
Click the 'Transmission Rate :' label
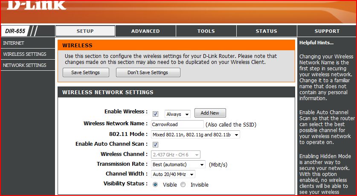click(122, 164)
